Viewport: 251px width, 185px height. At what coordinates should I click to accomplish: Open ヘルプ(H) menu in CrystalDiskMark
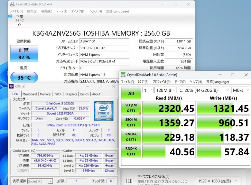[196, 82]
